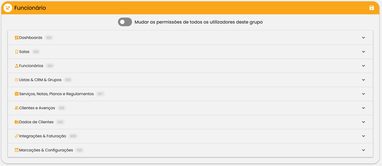The image size is (382, 166).
Task: Click the Dados de Clientes folder icon
Action: point(16,122)
